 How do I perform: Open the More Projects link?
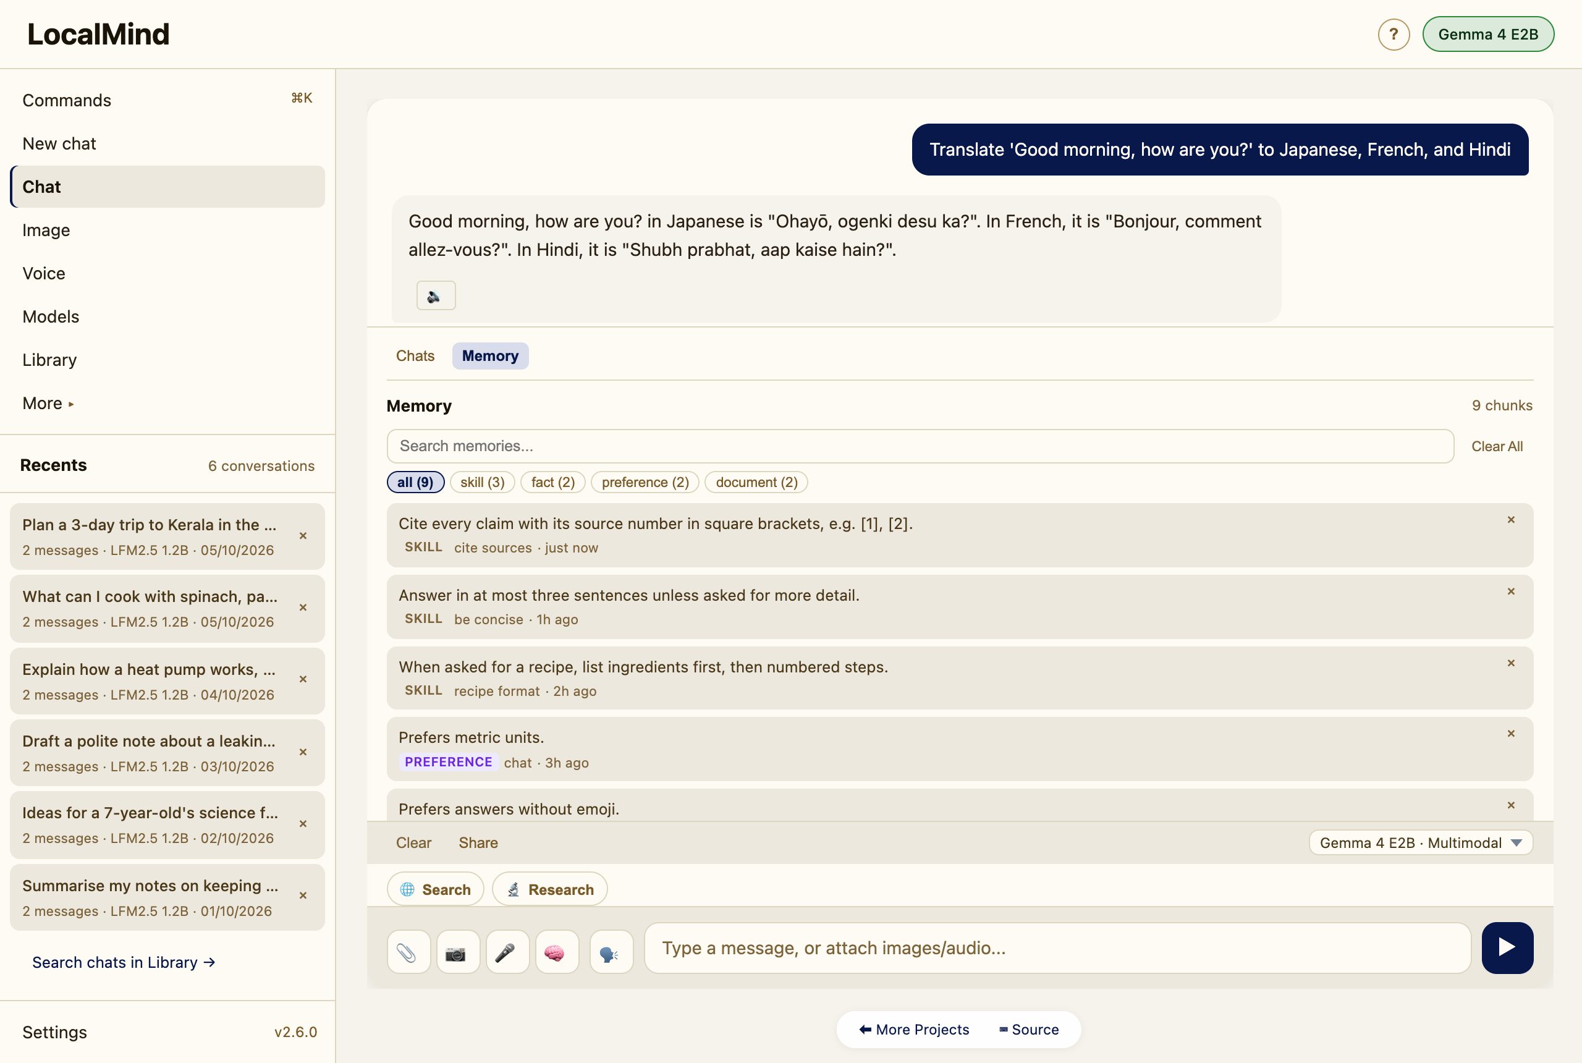914,1029
